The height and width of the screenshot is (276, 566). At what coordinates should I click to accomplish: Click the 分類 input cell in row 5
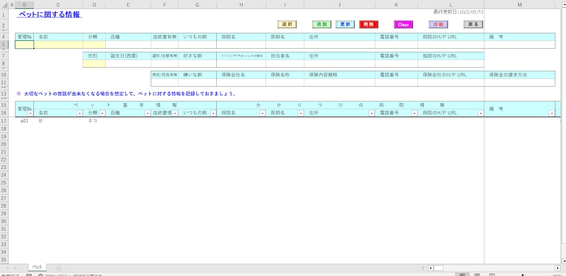pyautogui.click(x=94, y=45)
